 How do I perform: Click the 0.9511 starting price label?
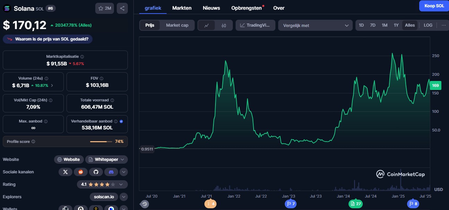pos(148,149)
